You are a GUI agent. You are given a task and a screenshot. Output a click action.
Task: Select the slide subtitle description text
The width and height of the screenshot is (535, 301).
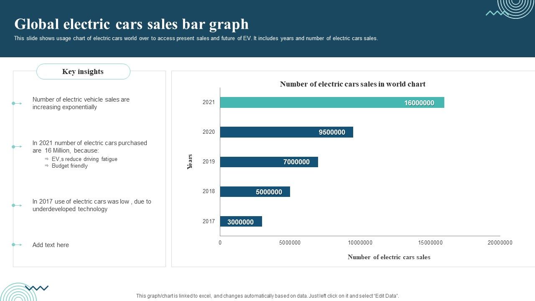[x=196, y=38]
